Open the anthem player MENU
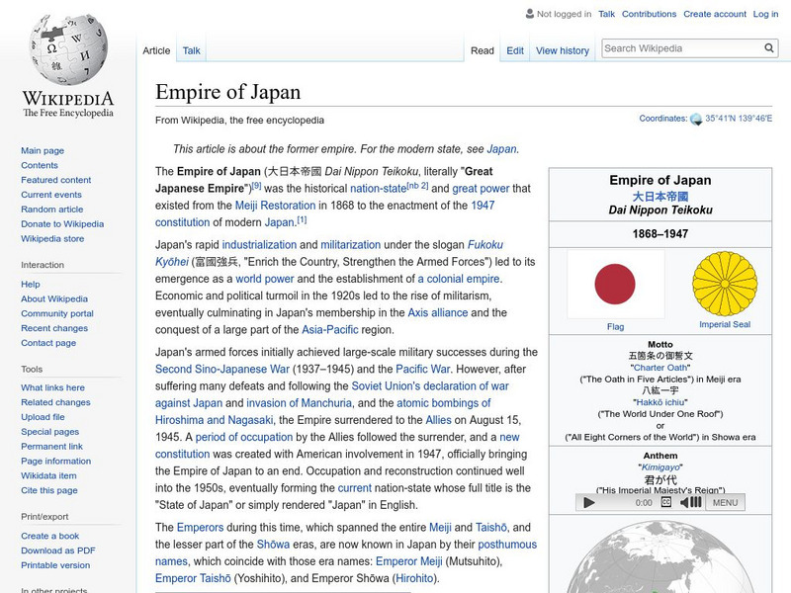Viewport: 791px width, 593px height. [x=723, y=503]
